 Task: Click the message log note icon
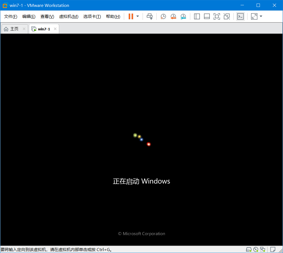point(273,250)
